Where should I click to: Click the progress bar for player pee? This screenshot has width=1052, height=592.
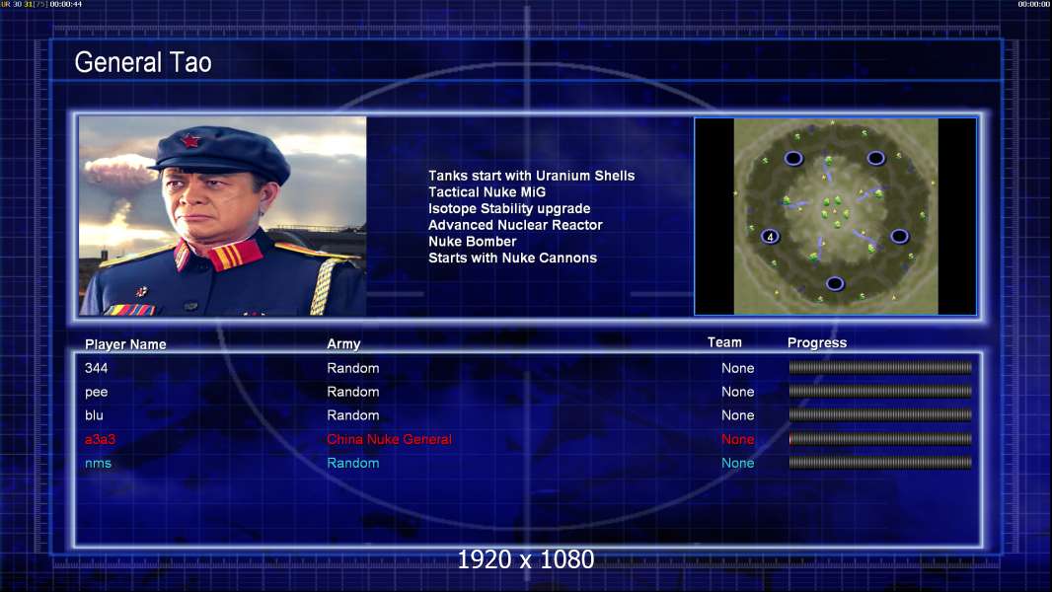[x=880, y=391]
